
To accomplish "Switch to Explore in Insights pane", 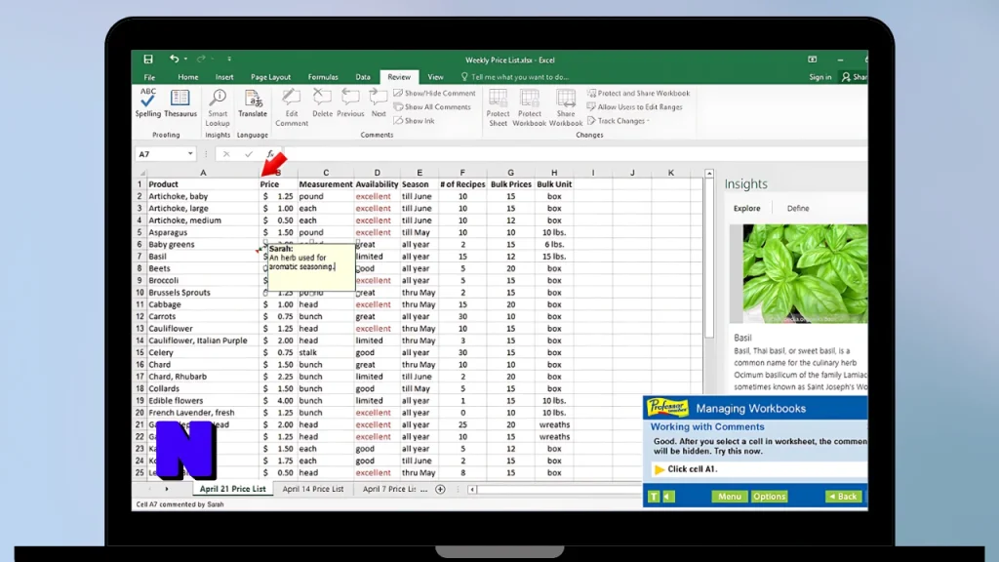I will [x=746, y=209].
